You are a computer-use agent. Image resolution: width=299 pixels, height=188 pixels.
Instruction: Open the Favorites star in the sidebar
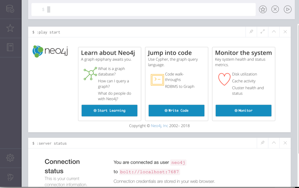[x=10, y=28]
